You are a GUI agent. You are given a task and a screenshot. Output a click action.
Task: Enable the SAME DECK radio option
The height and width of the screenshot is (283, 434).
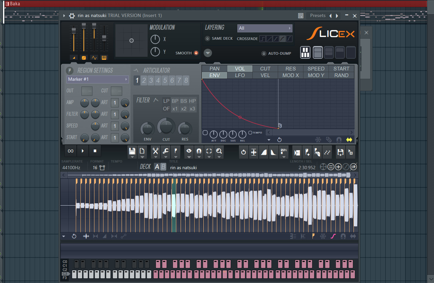pos(208,38)
